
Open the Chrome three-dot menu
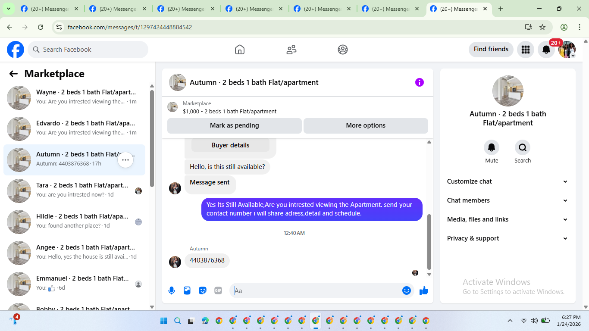click(580, 27)
